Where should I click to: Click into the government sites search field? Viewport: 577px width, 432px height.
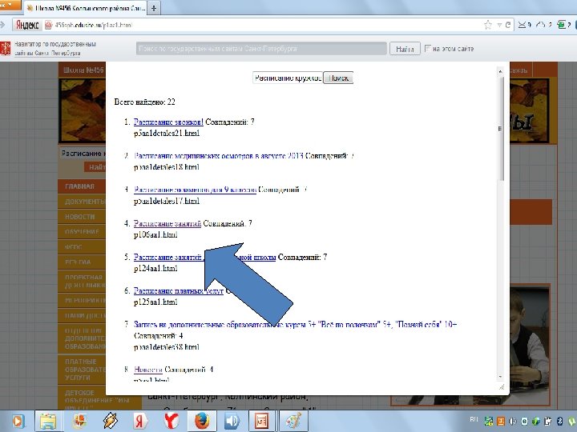point(261,49)
